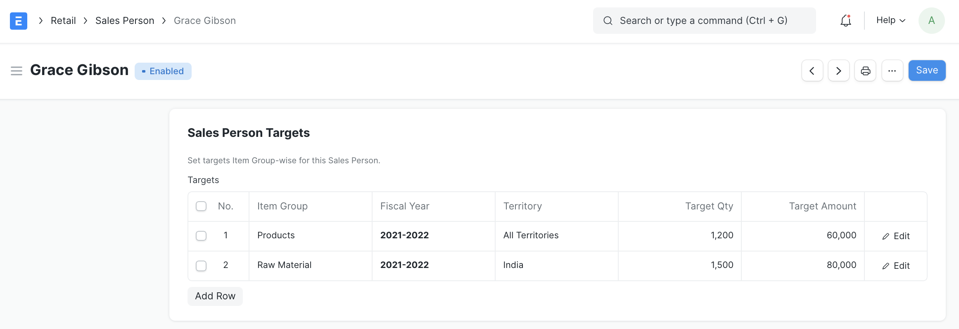Navigate to Retail via the breadcrumb
The image size is (959, 329).
click(x=63, y=20)
